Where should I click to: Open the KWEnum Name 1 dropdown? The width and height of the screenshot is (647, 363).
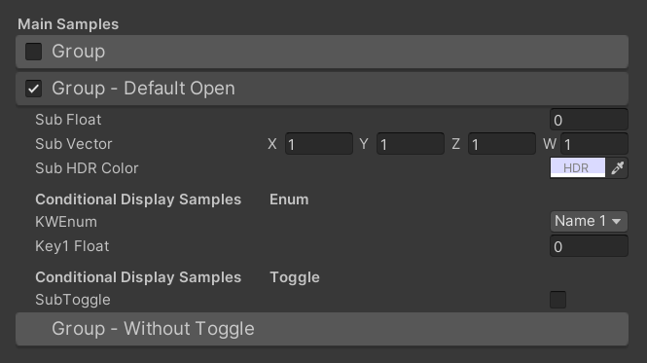(589, 221)
